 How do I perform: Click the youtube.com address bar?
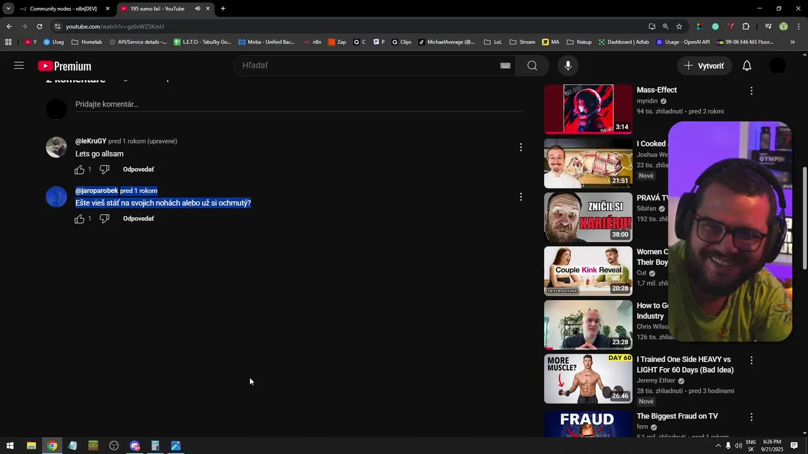tap(347, 26)
